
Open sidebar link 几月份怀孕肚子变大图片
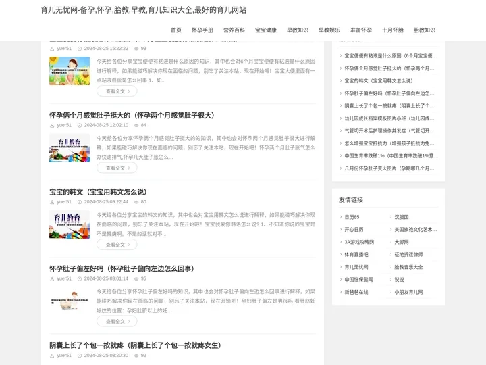coord(389,168)
